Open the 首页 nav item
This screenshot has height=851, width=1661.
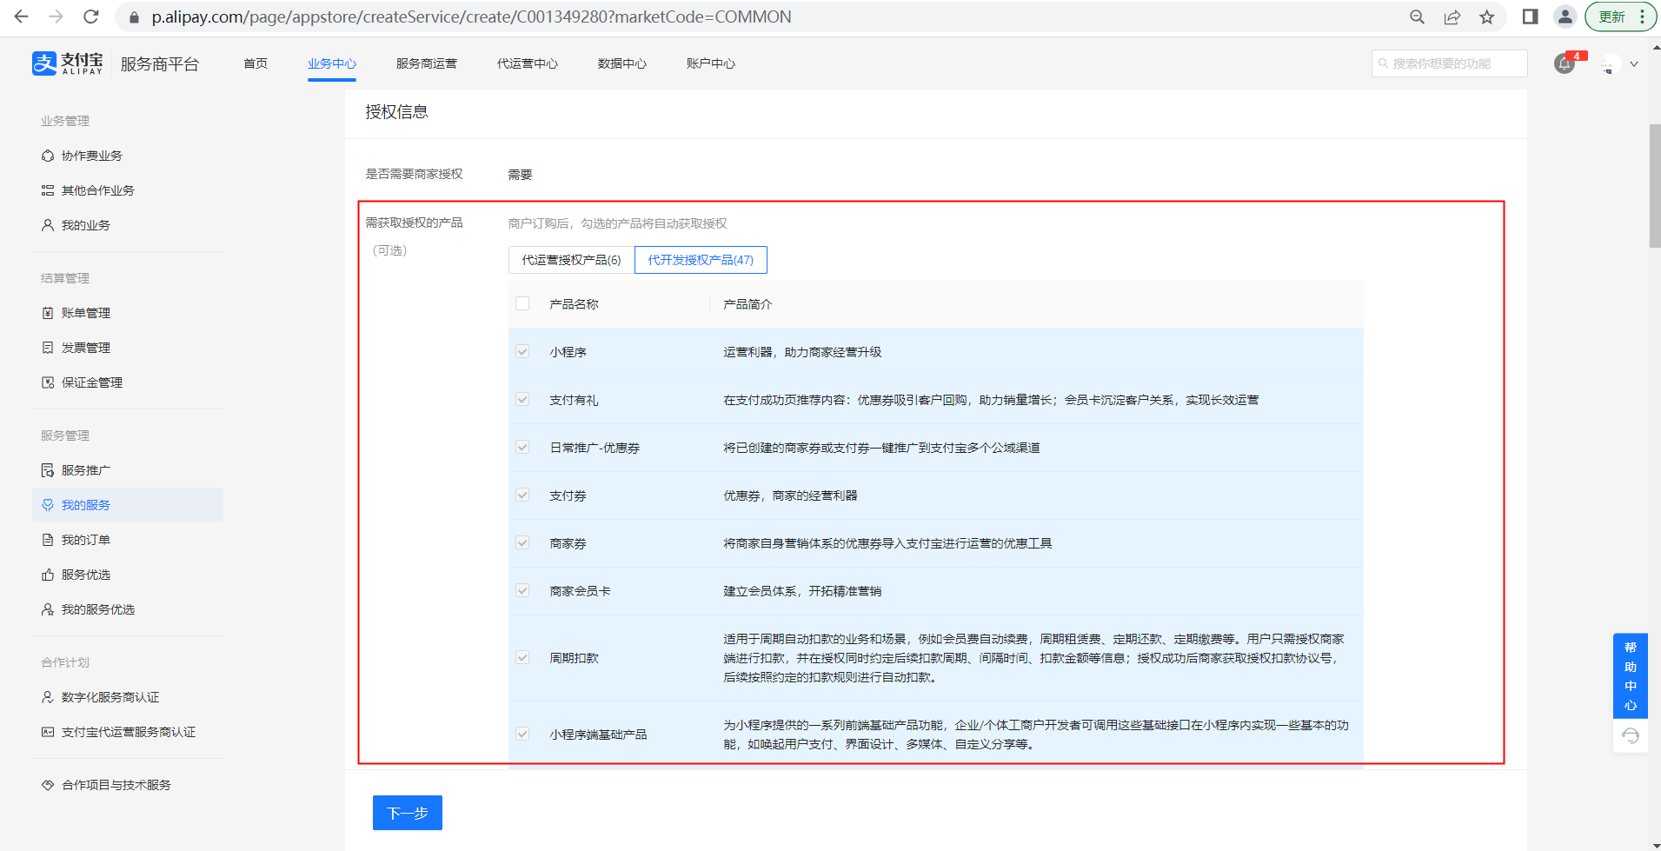tap(256, 63)
